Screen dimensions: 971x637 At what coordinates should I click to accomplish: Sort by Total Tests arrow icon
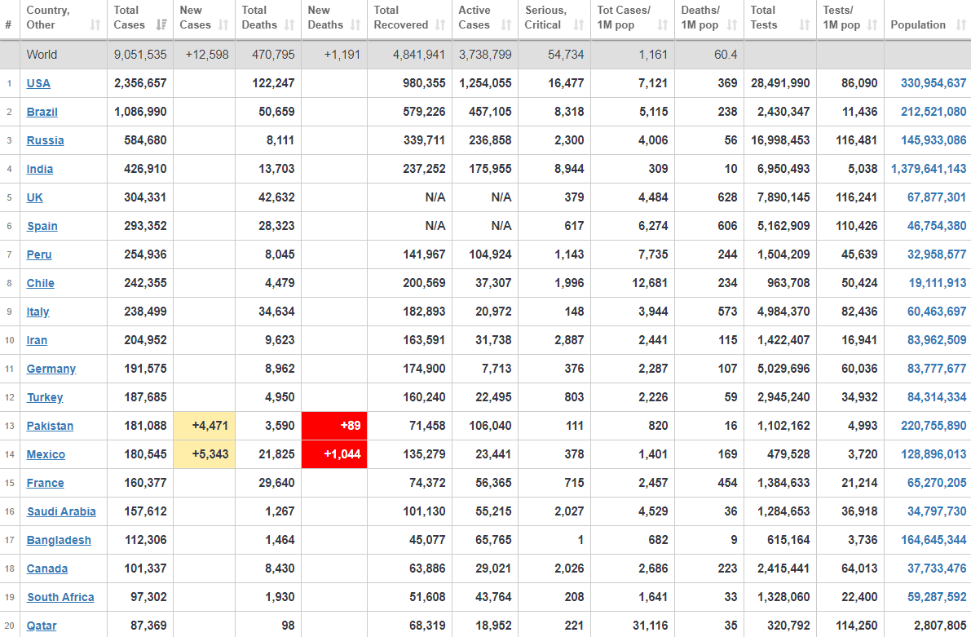[804, 25]
